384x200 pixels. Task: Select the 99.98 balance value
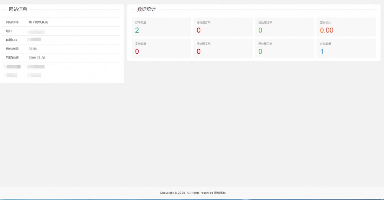click(x=33, y=49)
